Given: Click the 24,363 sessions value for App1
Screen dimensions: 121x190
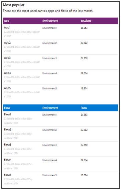Looking at the screenshot, I should [x=84, y=28].
